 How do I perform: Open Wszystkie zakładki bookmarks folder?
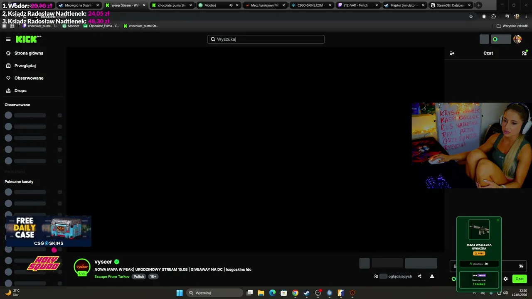tap(512, 26)
